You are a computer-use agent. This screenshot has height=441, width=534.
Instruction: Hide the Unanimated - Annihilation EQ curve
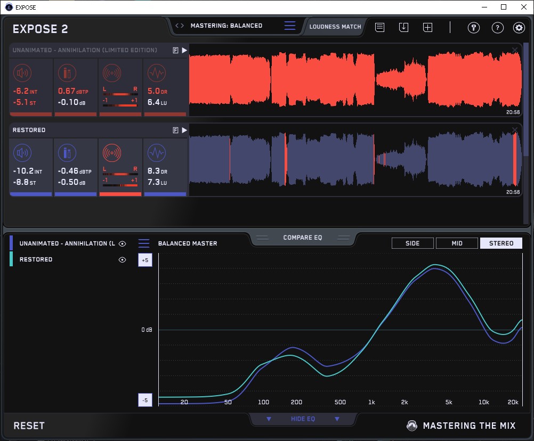[x=122, y=243]
